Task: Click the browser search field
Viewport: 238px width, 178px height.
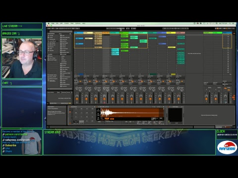Action: coord(60,31)
